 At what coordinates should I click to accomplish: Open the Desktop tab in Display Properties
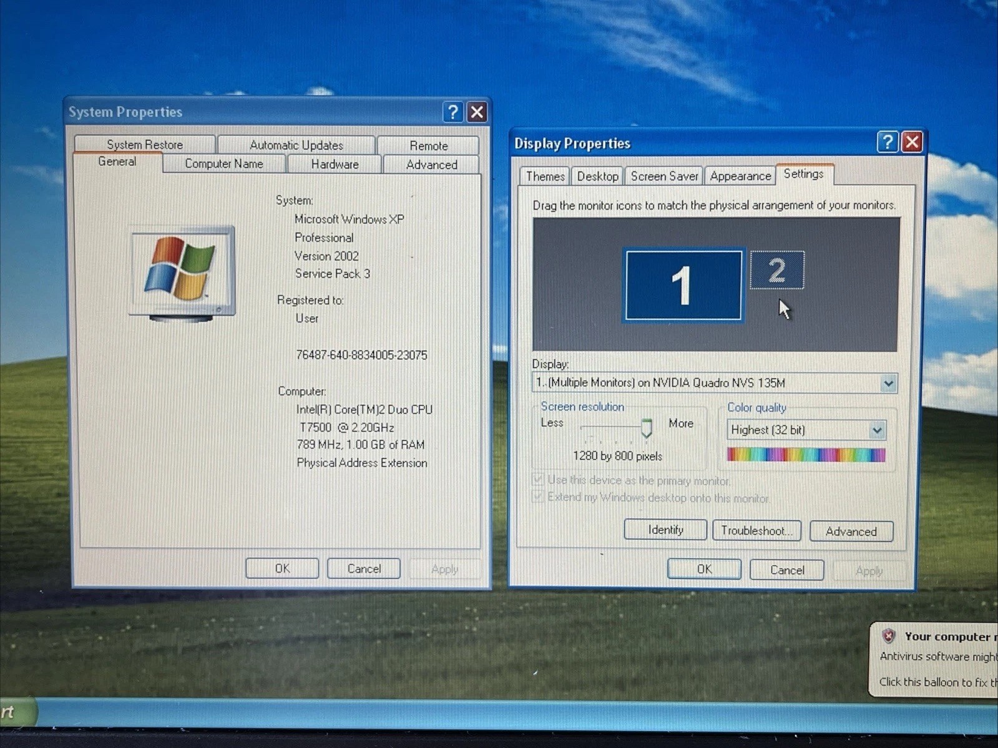(x=597, y=177)
